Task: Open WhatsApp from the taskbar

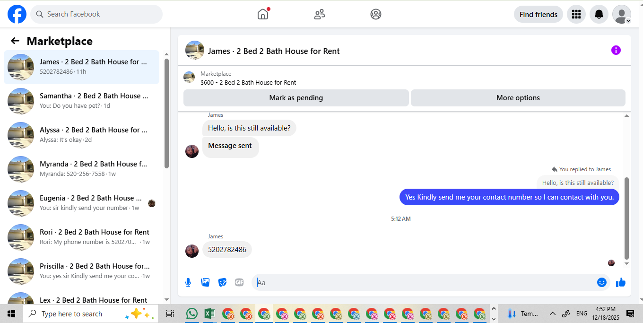Action: [191, 314]
